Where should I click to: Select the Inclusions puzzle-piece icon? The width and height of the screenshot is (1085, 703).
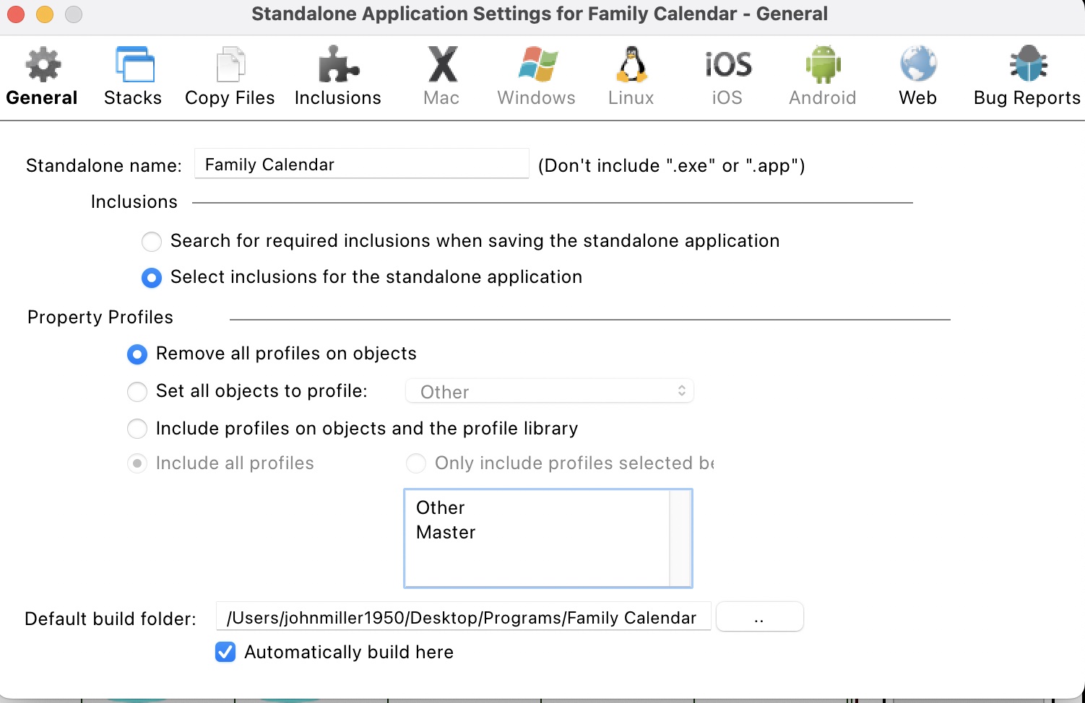338,66
